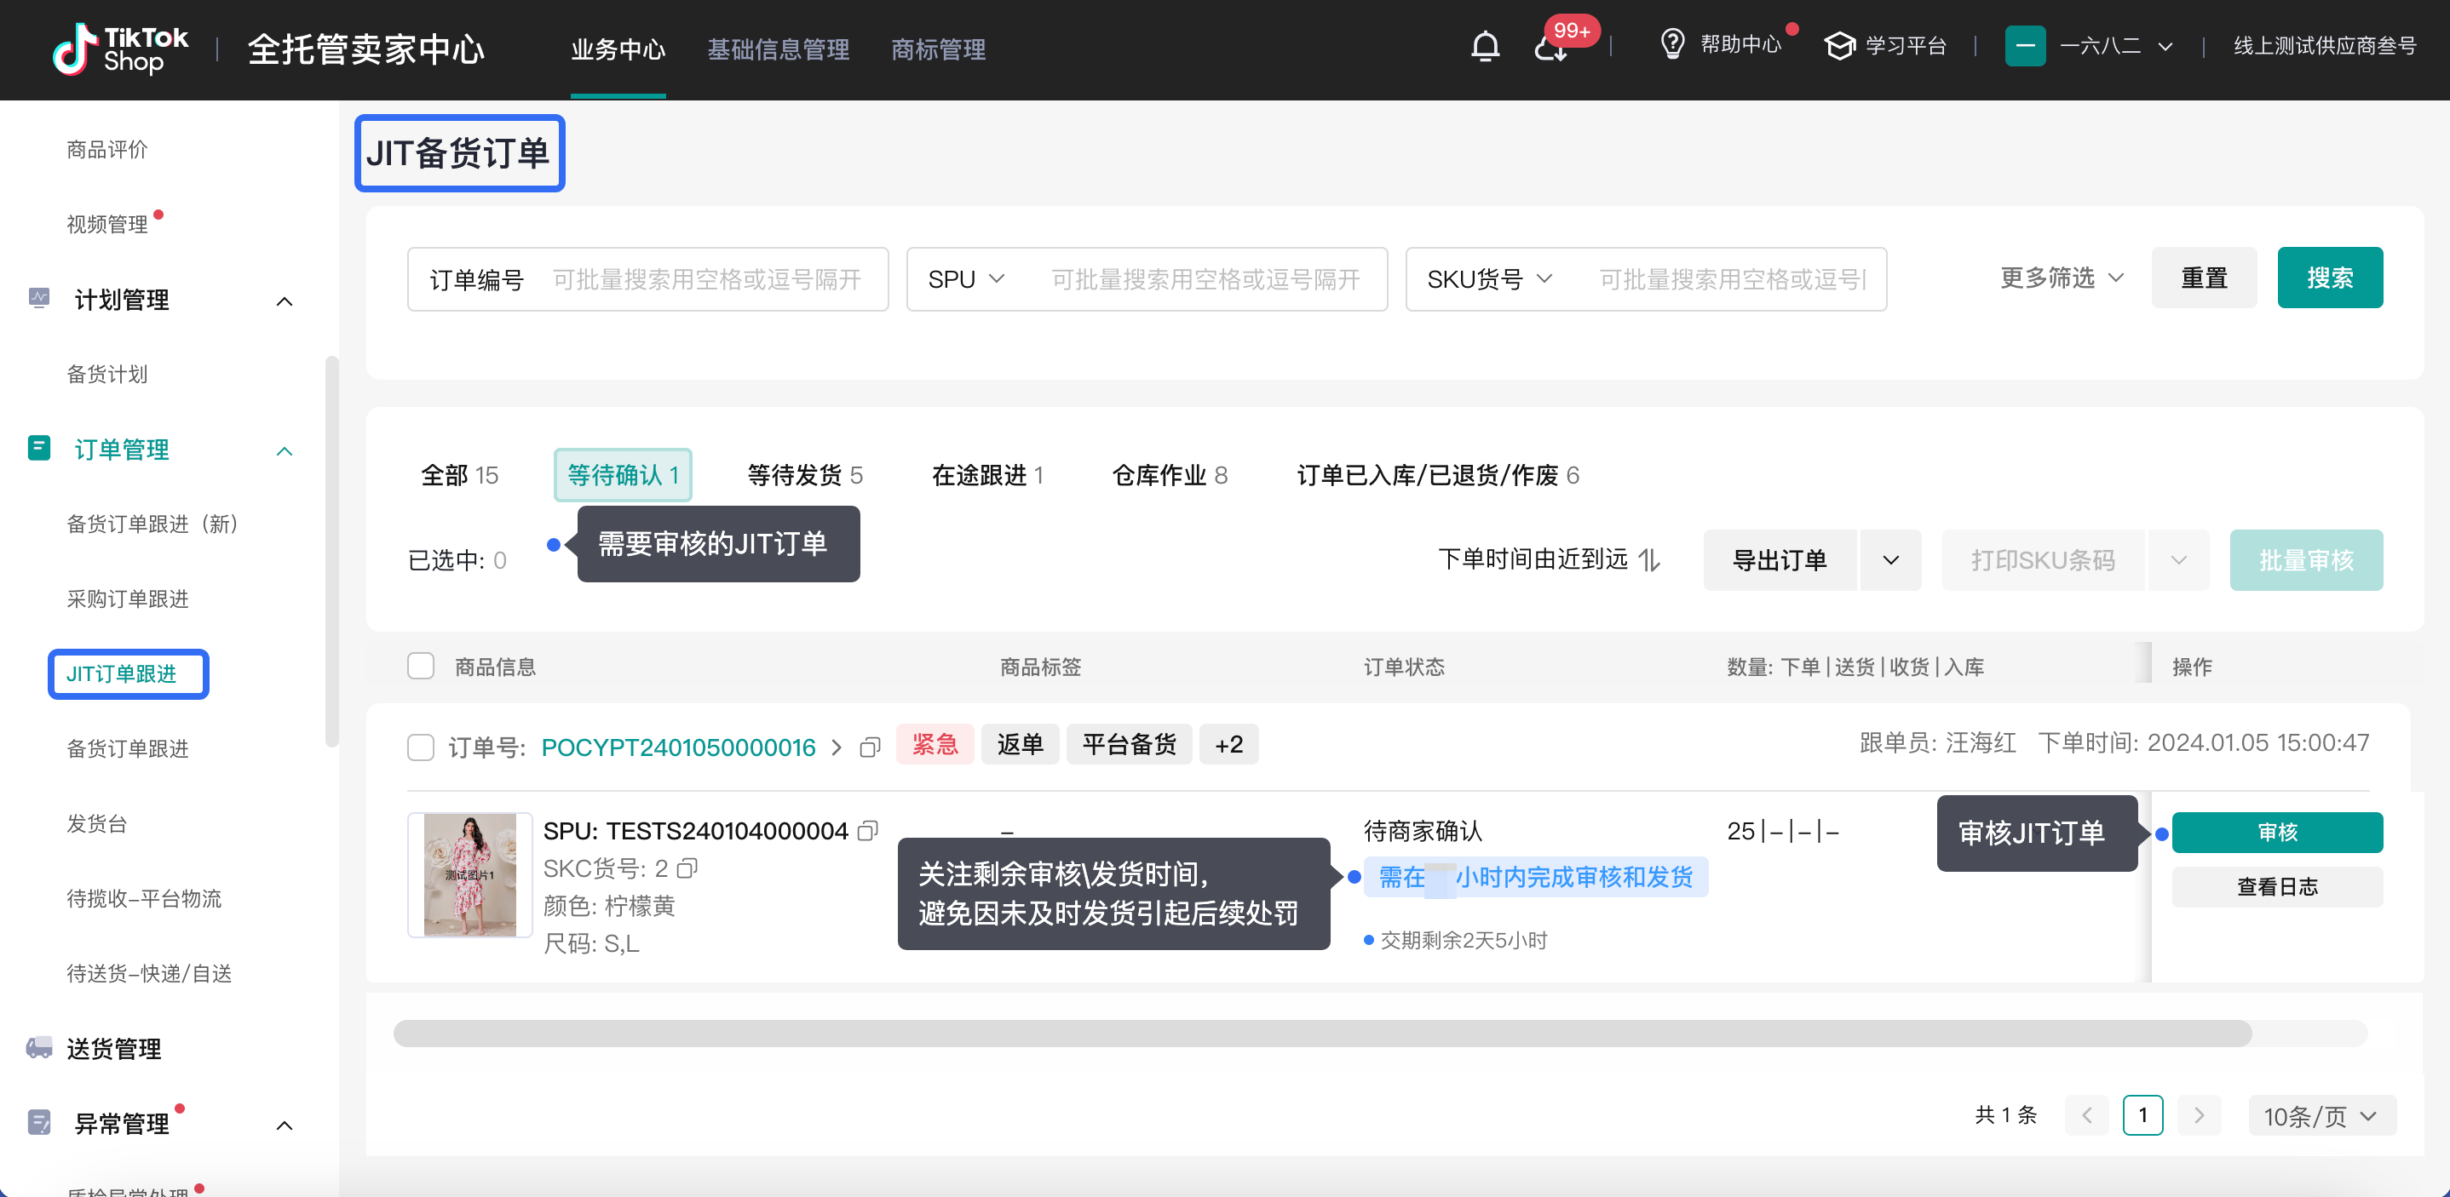
Task: Click the 计划管理 chart icon
Action: (39, 299)
